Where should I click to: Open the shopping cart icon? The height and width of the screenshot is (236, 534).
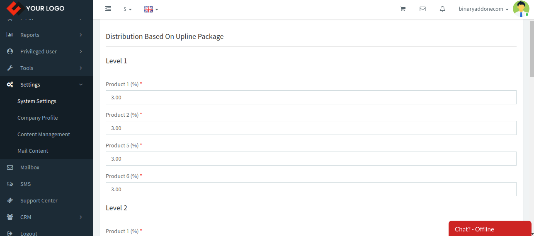[403, 9]
